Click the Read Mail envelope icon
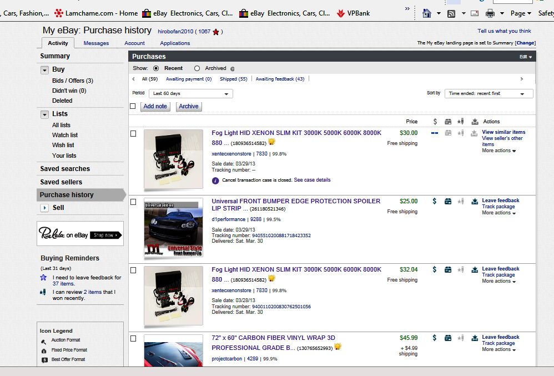 475,13
